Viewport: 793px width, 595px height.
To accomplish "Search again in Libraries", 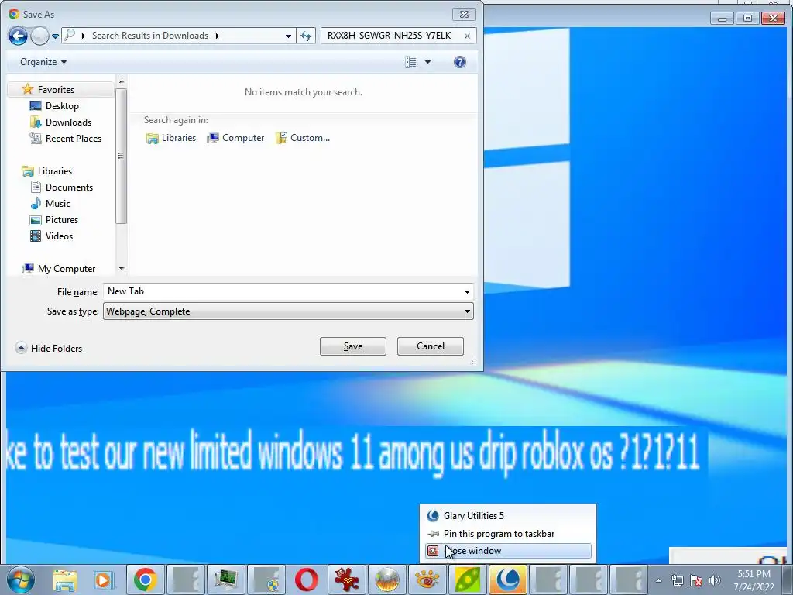I will pos(171,138).
